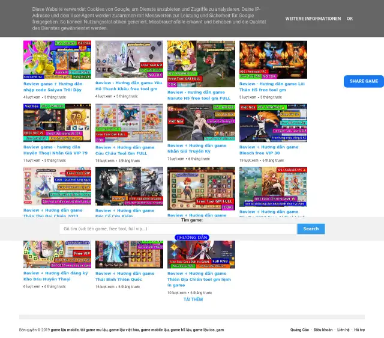Image resolution: width=384 pixels, height=338 pixels.
Task: Open 'nhập code Saiyan Trỗi Dậy' title link
Action: [53, 87]
